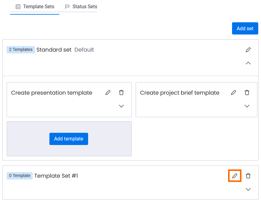Click the Create project brief template title
This screenshot has height=203, width=261.
[180, 93]
